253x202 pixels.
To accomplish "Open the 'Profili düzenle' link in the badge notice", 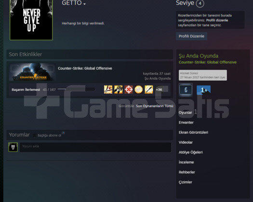I will [217, 20].
